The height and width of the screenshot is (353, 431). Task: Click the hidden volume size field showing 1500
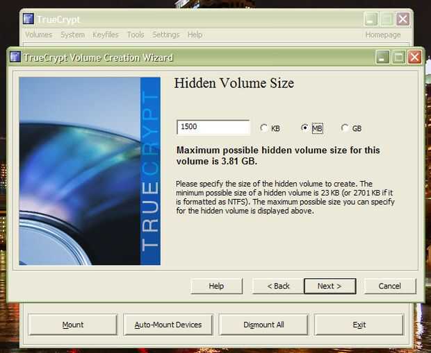(213, 127)
